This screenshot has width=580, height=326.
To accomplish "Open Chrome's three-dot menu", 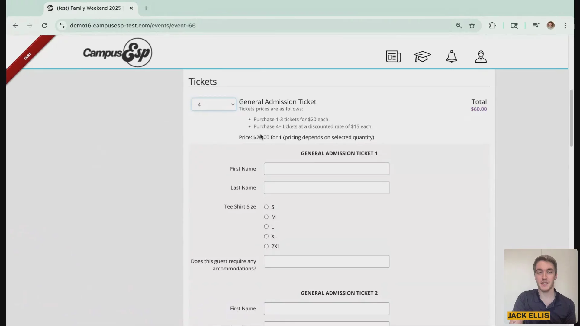I will pyautogui.click(x=565, y=26).
